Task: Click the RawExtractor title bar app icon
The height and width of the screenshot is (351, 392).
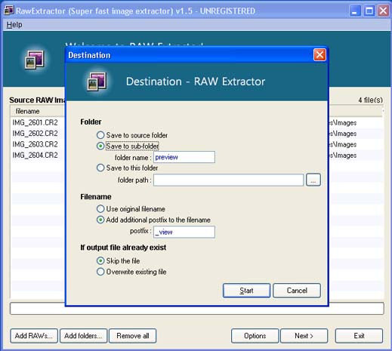Action: point(9,11)
